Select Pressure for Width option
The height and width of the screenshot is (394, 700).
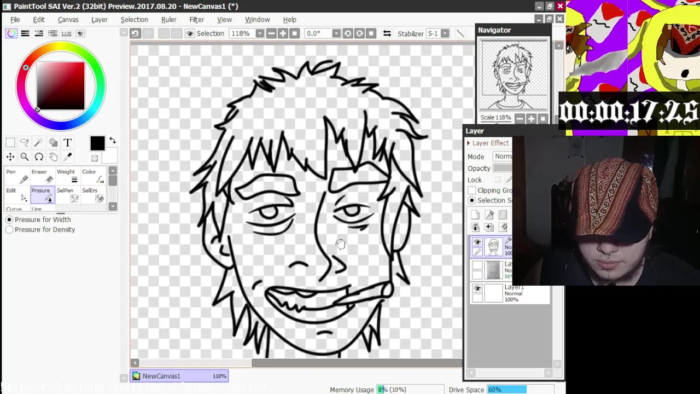(9, 219)
